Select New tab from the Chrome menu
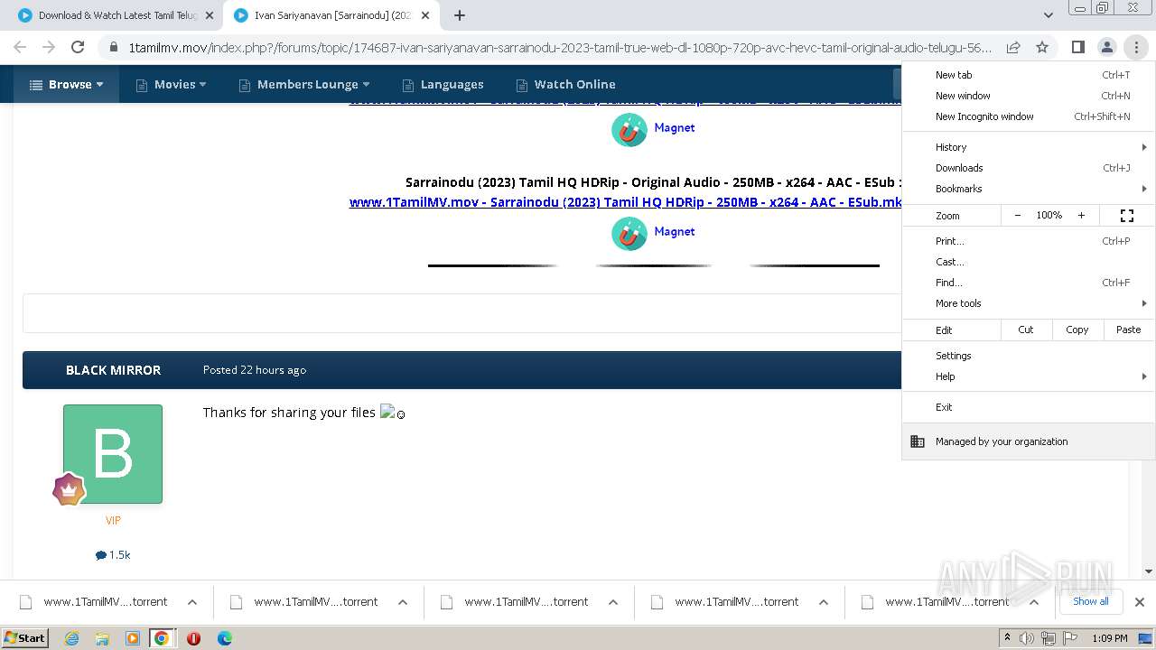 (1028, 75)
